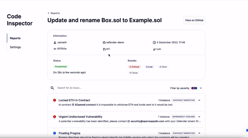This screenshot has height=138, width=248.
Task: Click the Floating Pragma title
Action: click(x=69, y=133)
